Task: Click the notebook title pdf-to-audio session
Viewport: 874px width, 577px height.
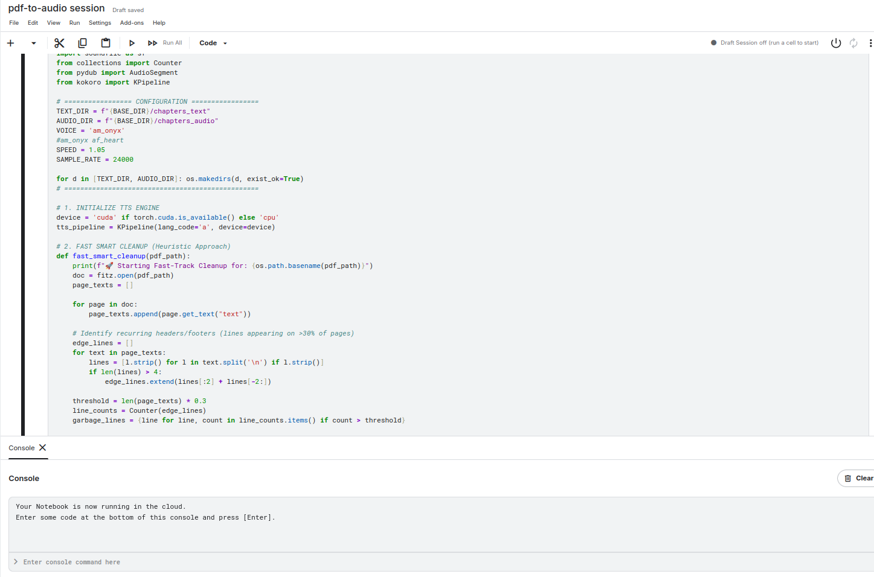Action: (x=56, y=8)
